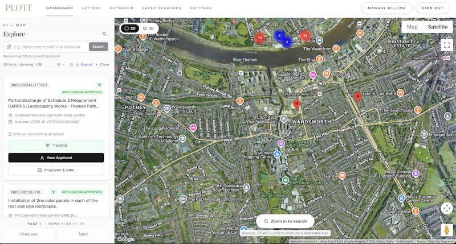Click the Google logo on map

[126, 239]
